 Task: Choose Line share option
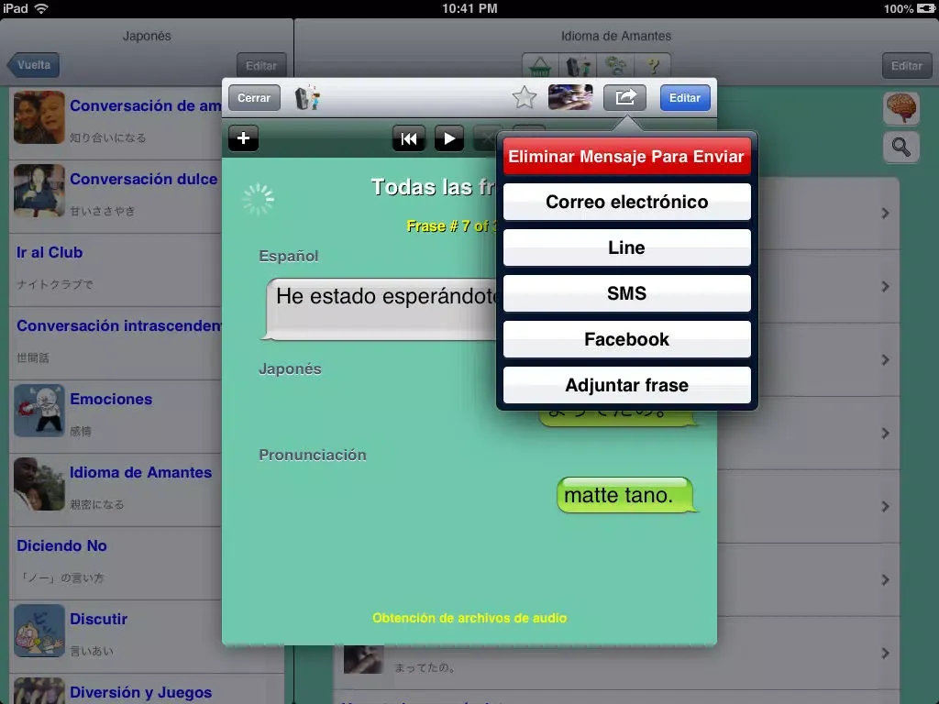pyautogui.click(x=626, y=247)
